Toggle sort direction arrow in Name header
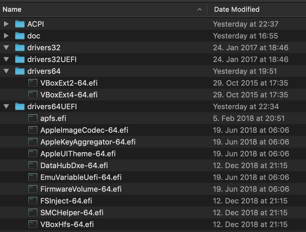 pos(199,10)
